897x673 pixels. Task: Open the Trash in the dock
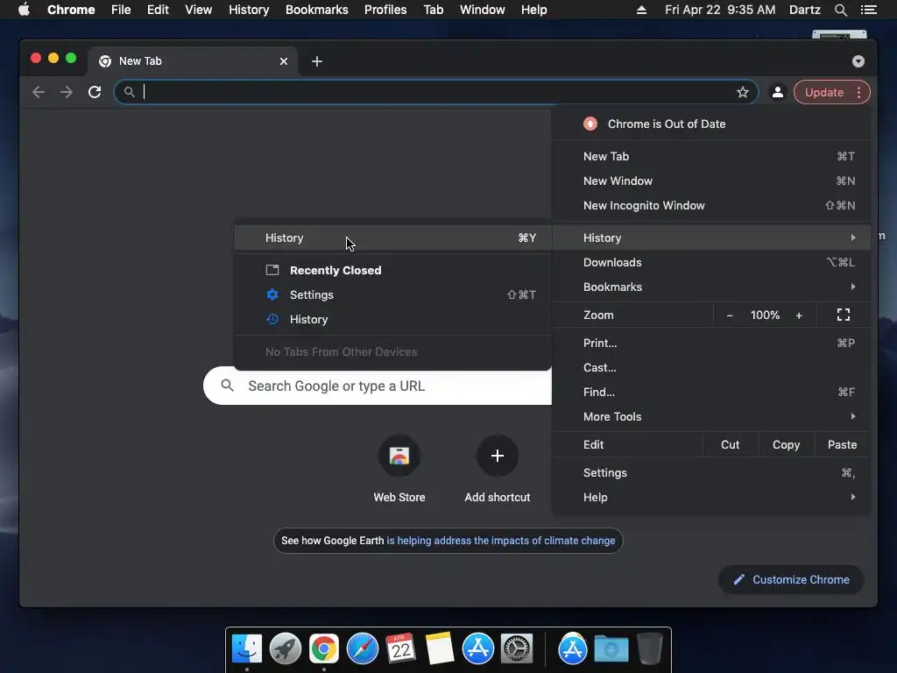coord(650,649)
